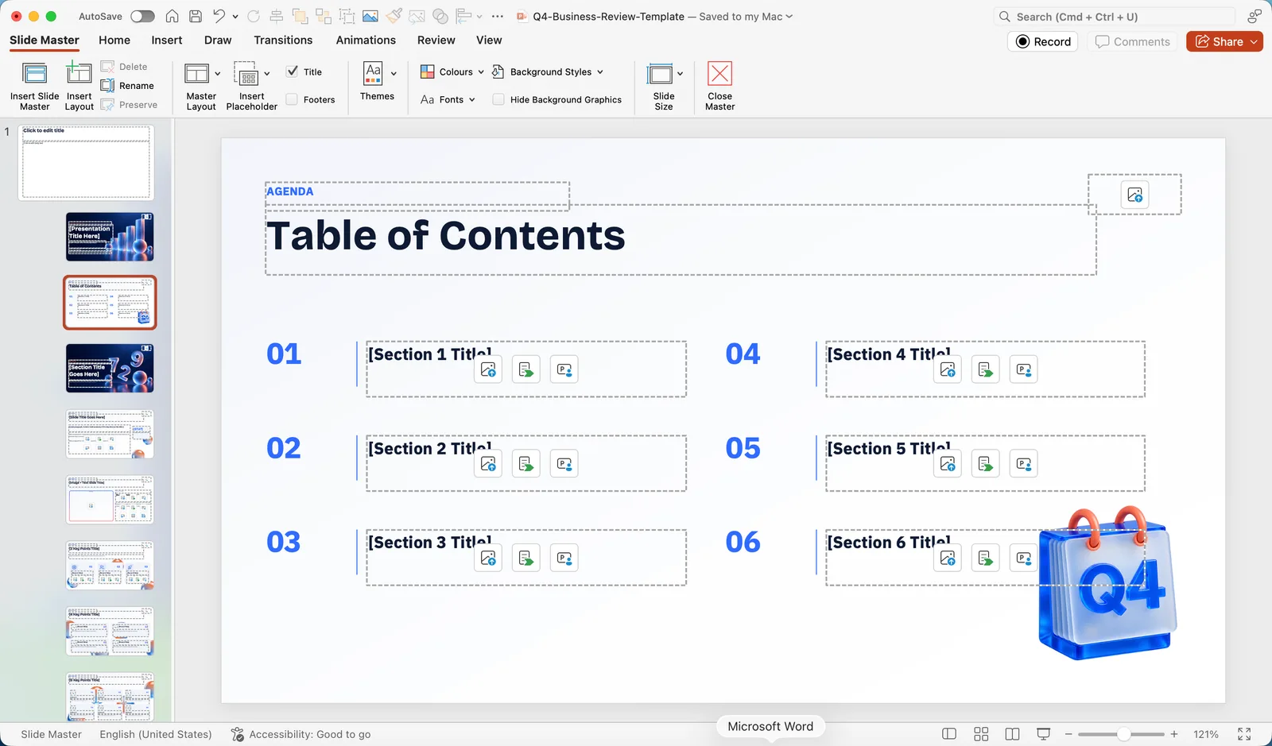Screen dimensions: 1272x746
Task: Click the Slide Size icon
Action: [x=660, y=74]
